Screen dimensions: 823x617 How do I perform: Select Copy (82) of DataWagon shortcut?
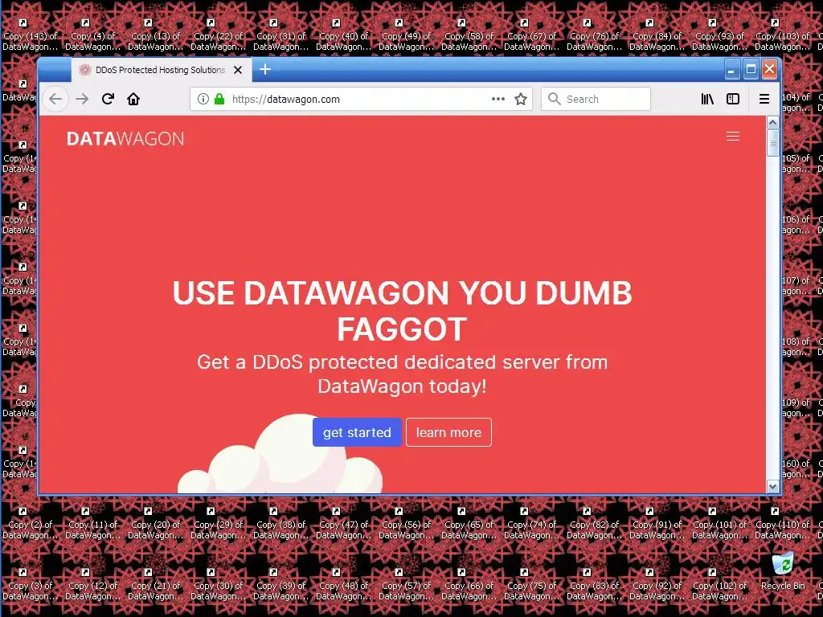[594, 524]
